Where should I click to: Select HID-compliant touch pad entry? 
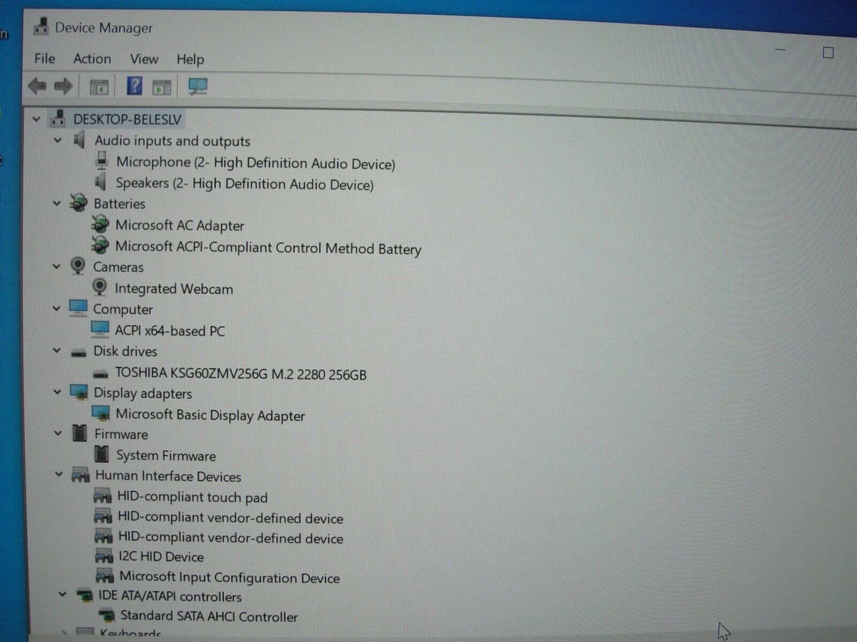[192, 497]
